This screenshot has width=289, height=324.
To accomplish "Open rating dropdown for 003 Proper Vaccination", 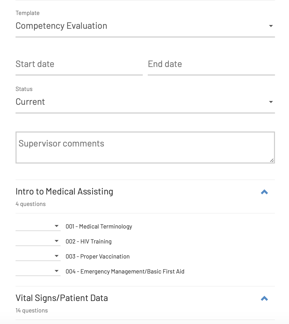I will click(38, 256).
